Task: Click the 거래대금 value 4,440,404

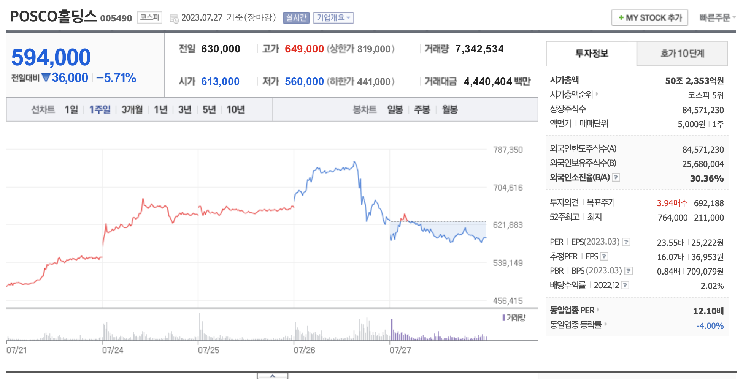Action: click(488, 82)
